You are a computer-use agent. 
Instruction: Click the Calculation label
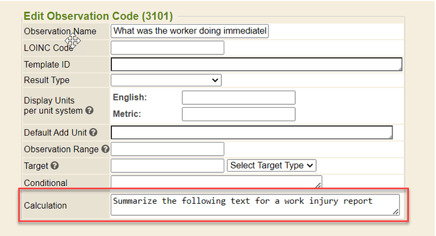pos(45,206)
